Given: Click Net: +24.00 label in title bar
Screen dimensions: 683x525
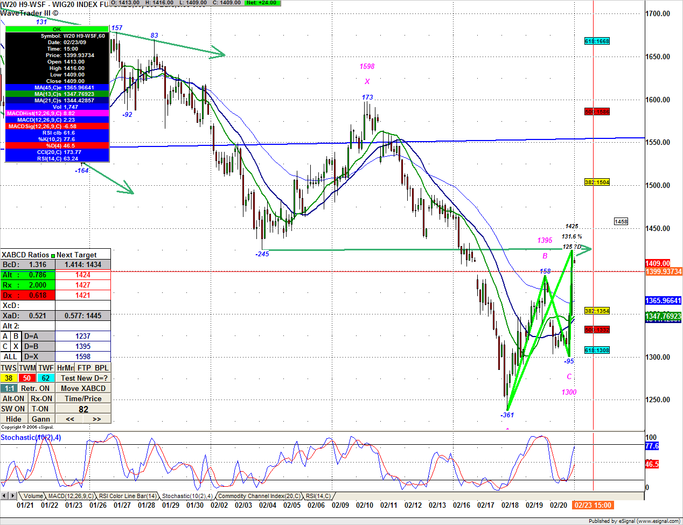Looking at the screenshot, I should click(261, 3).
